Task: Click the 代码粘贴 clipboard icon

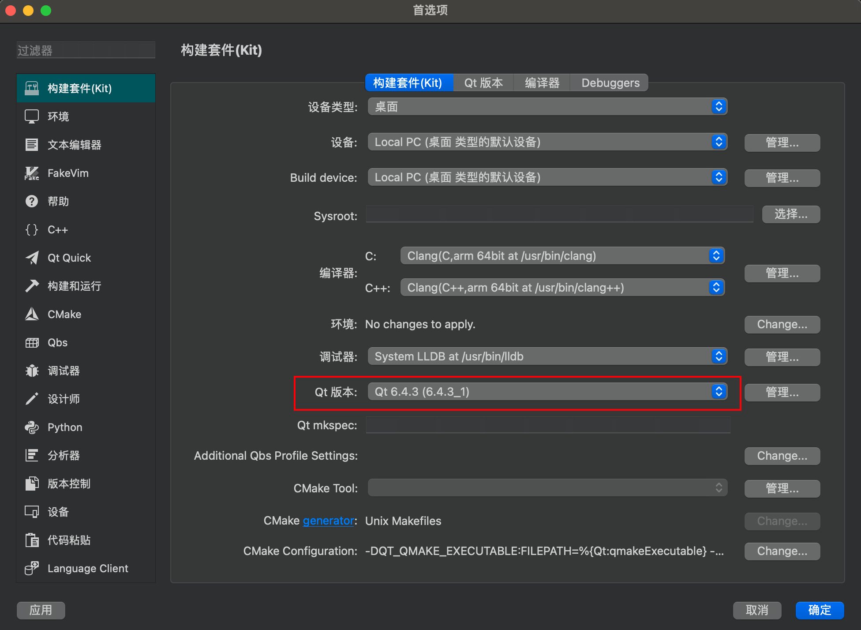Action: [32, 540]
